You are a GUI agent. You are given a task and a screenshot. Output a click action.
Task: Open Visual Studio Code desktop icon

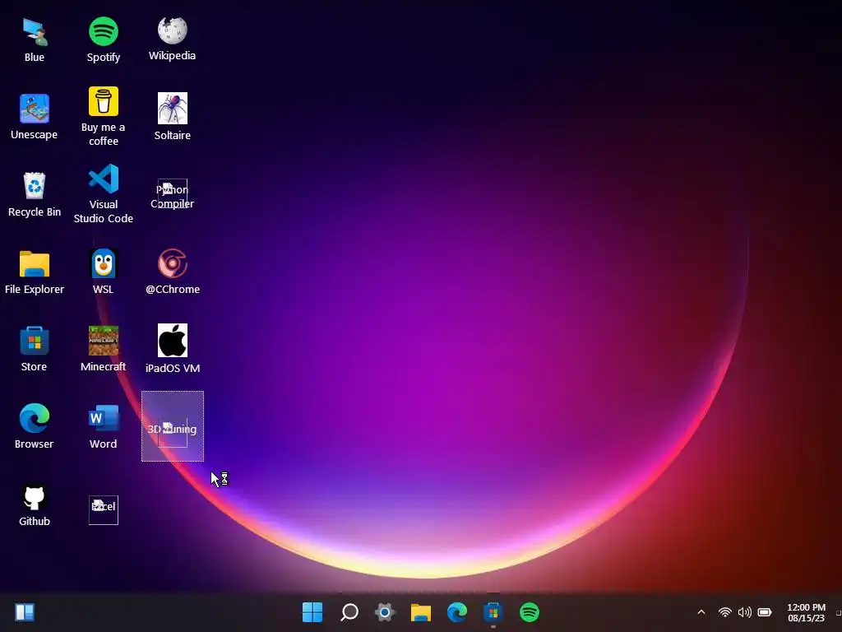pyautogui.click(x=103, y=194)
